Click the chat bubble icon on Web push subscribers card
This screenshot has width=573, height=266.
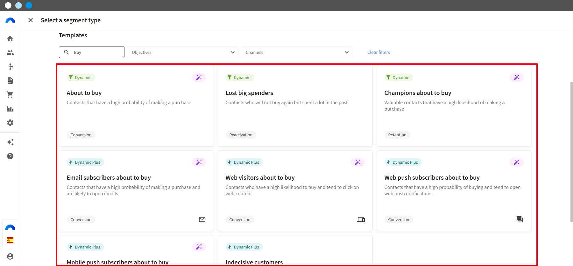pos(520,219)
